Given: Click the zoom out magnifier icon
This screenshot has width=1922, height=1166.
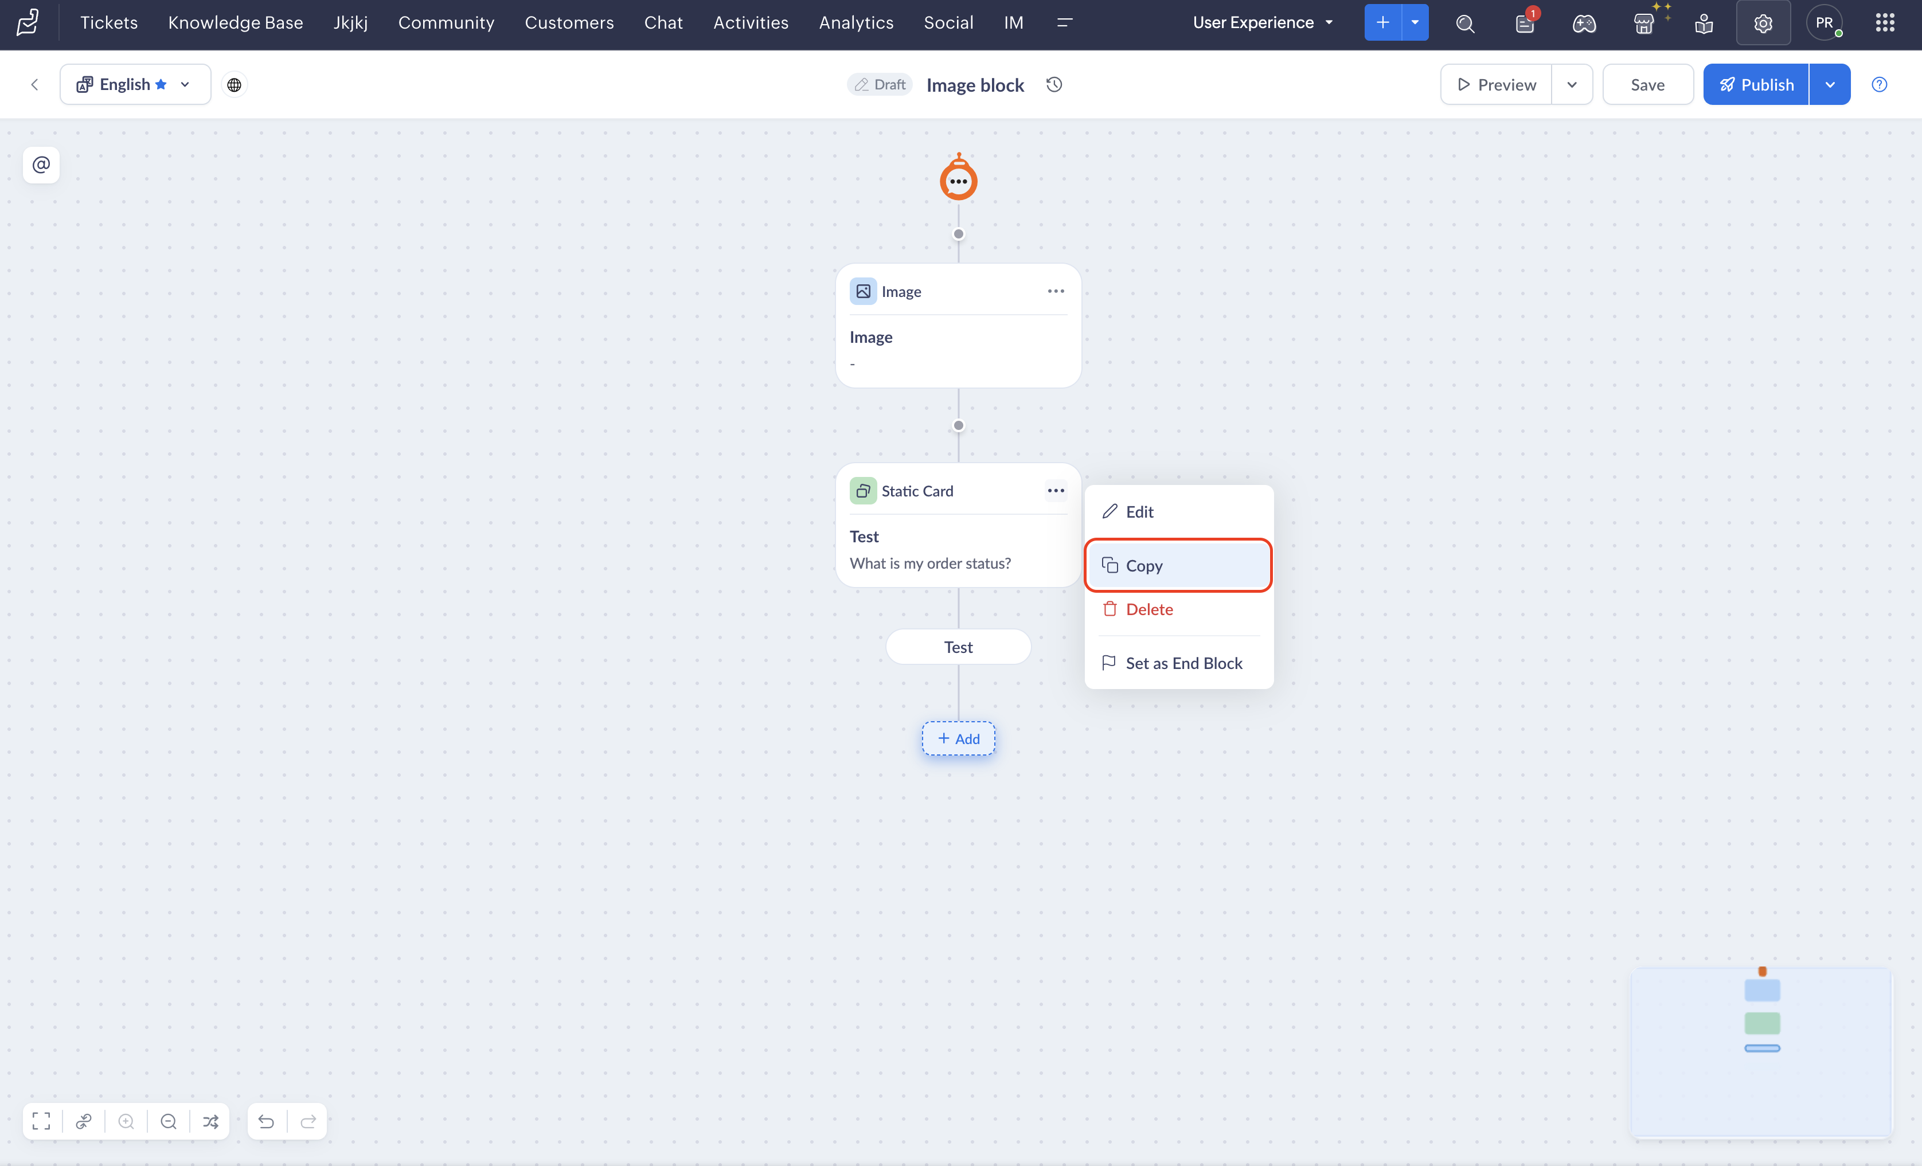Looking at the screenshot, I should click(x=169, y=1121).
